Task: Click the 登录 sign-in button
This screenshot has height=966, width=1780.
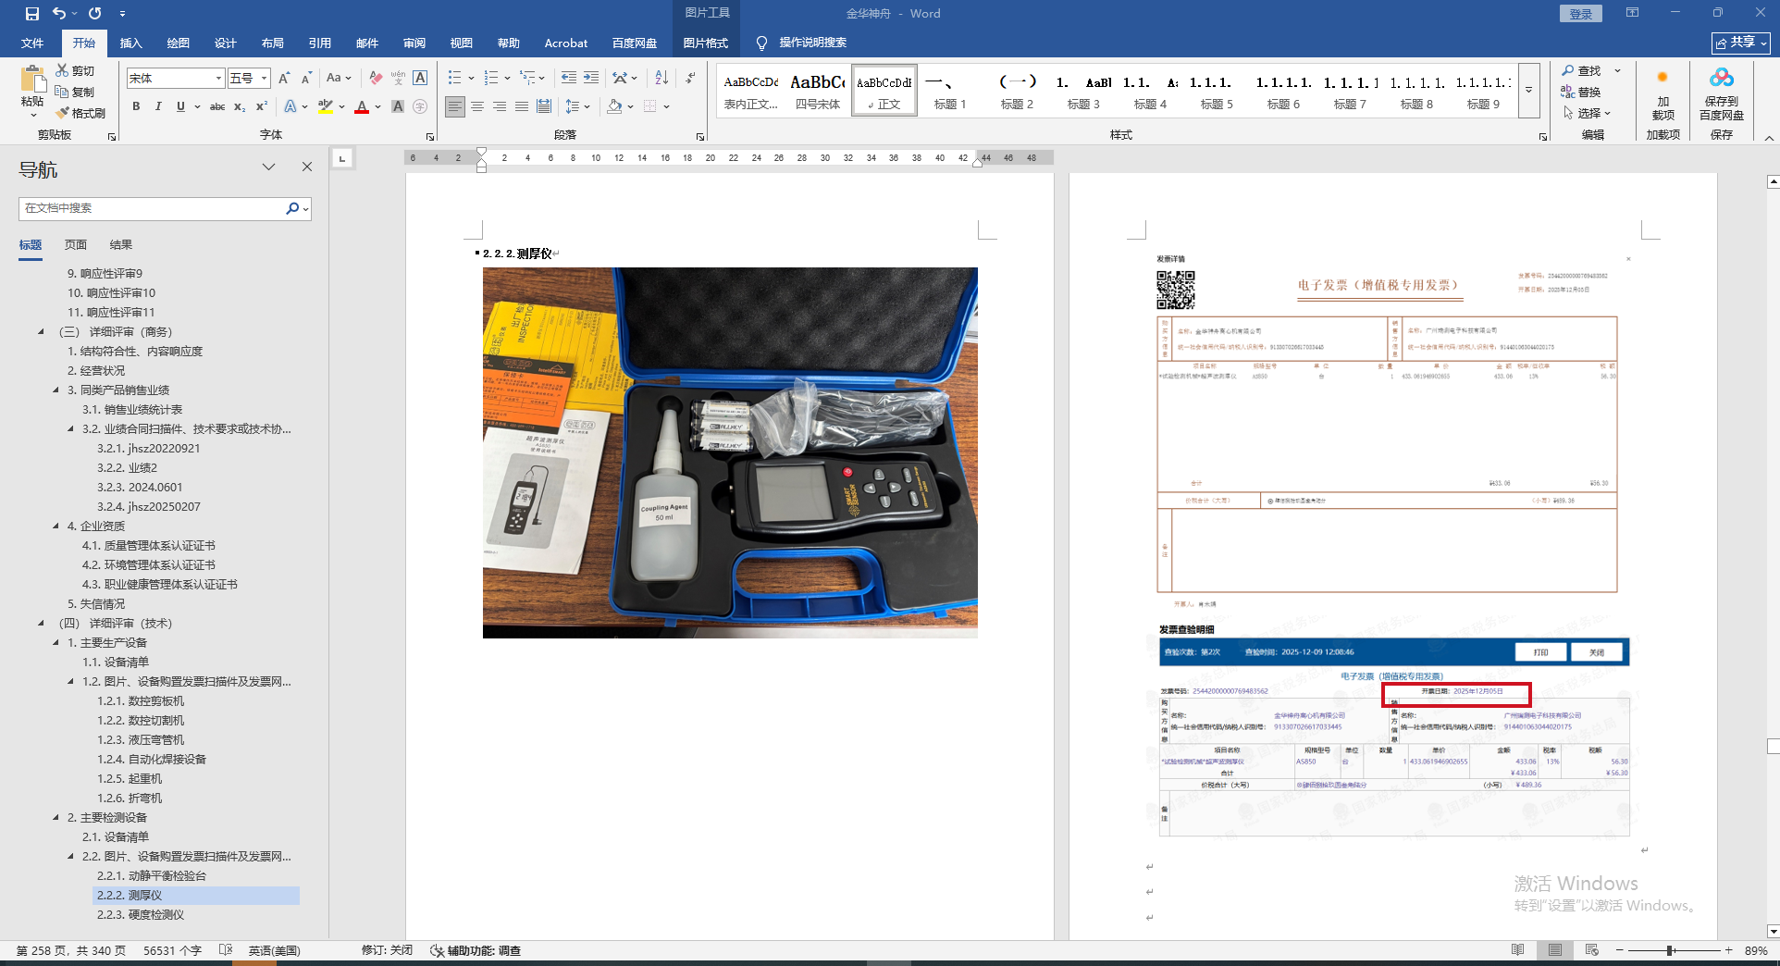Action: click(1580, 14)
